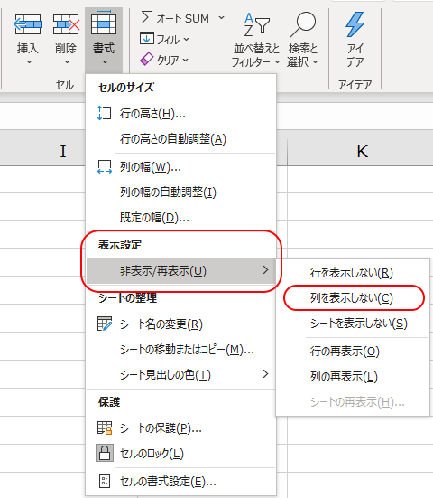Select 行の高さ(H)... menu item

pos(181,113)
